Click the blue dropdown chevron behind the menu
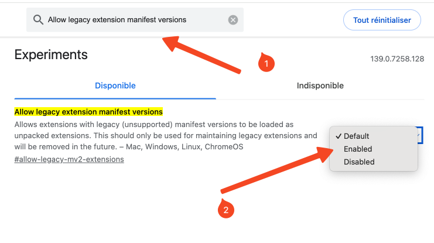Viewport: 434px width, 243px height. tap(419, 135)
